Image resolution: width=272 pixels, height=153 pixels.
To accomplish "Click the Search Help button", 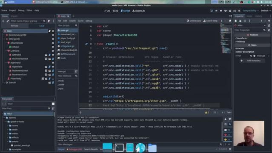I will coord(210,21).
